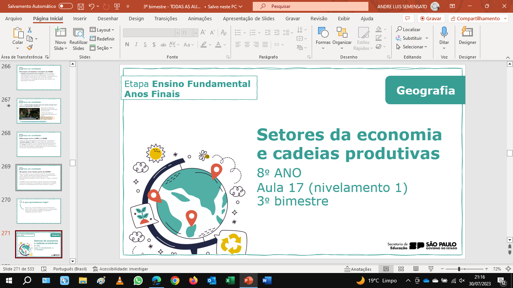This screenshot has height=288, width=513.
Task: Toggle bold N formatting
Action: click(127, 45)
